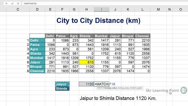Image resolution: width=188 pixels, height=106 pixels.
Task: Click the 1443 cell in Patna row
Action: 86,45
